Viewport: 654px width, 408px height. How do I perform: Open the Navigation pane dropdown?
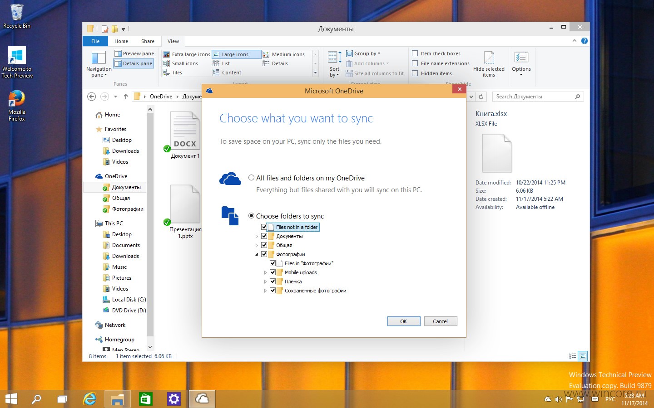[99, 64]
